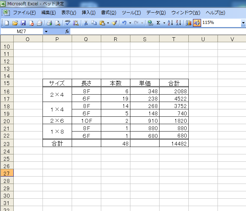The height and width of the screenshot is (211, 246).
Task: Open the ウィンドウ(W) menu
Action: [x=186, y=13]
